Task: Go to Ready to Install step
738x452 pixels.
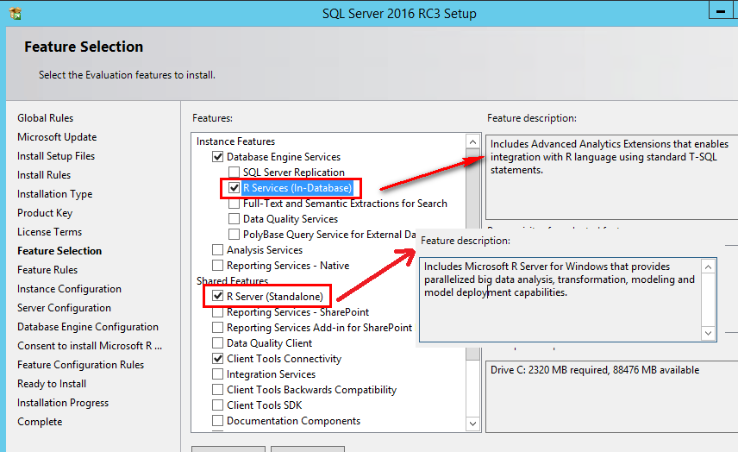Action: [52, 384]
